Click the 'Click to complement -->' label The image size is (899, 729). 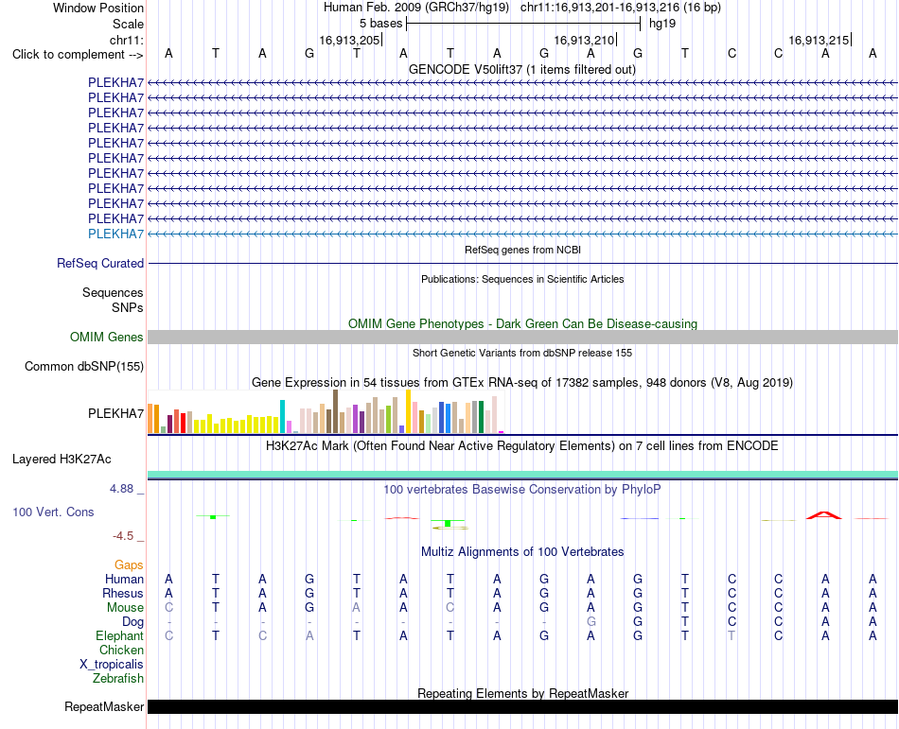[x=78, y=55]
